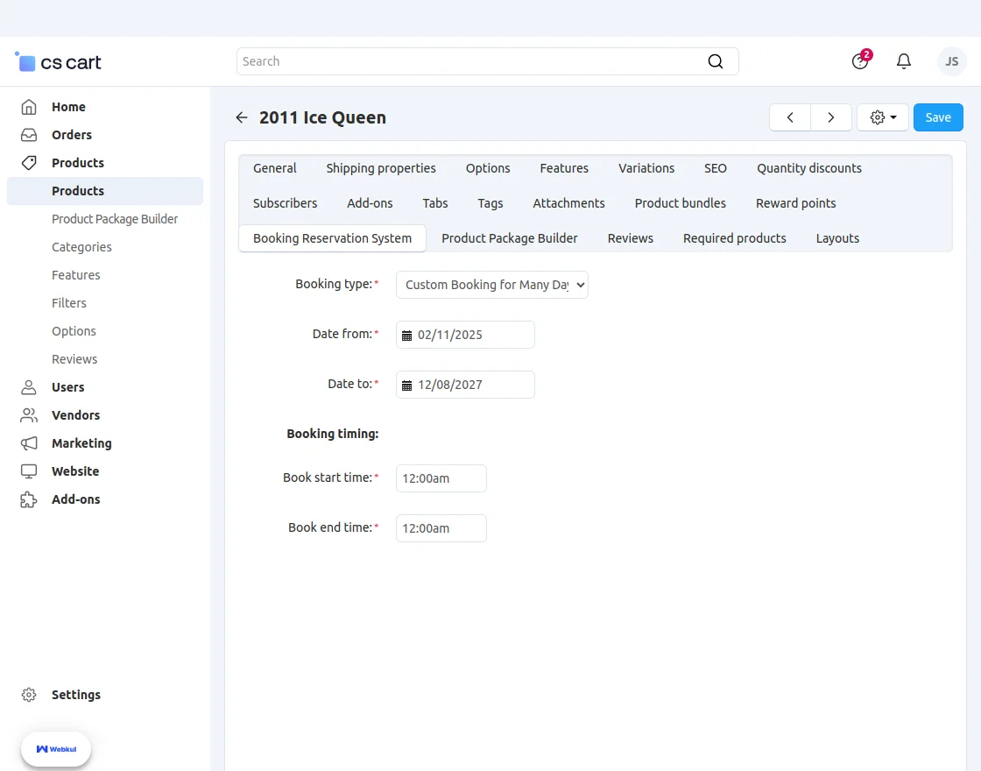This screenshot has height=771, width=981.
Task: Click the next product arrow button
Action: [x=831, y=117]
